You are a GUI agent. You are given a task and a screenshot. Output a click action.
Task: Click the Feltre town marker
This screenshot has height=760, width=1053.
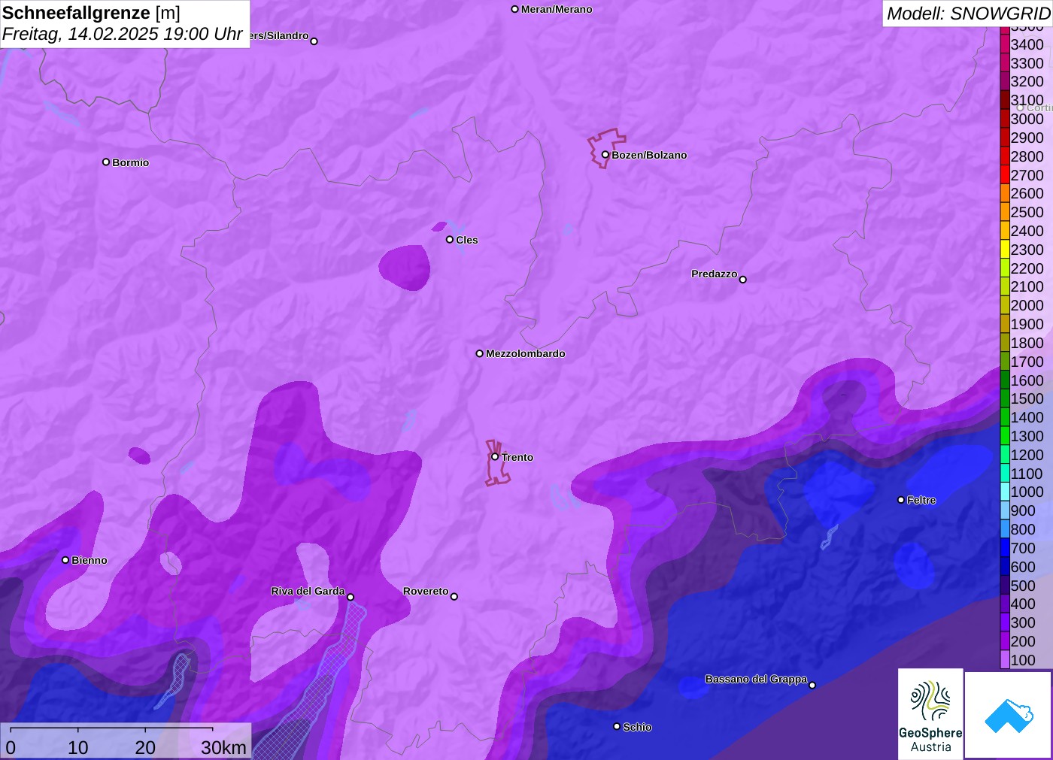tap(900, 500)
